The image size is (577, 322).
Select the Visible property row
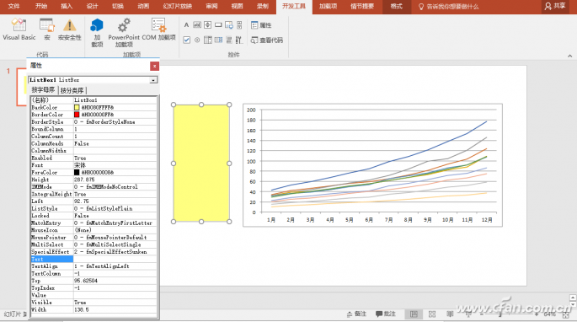[93, 302]
